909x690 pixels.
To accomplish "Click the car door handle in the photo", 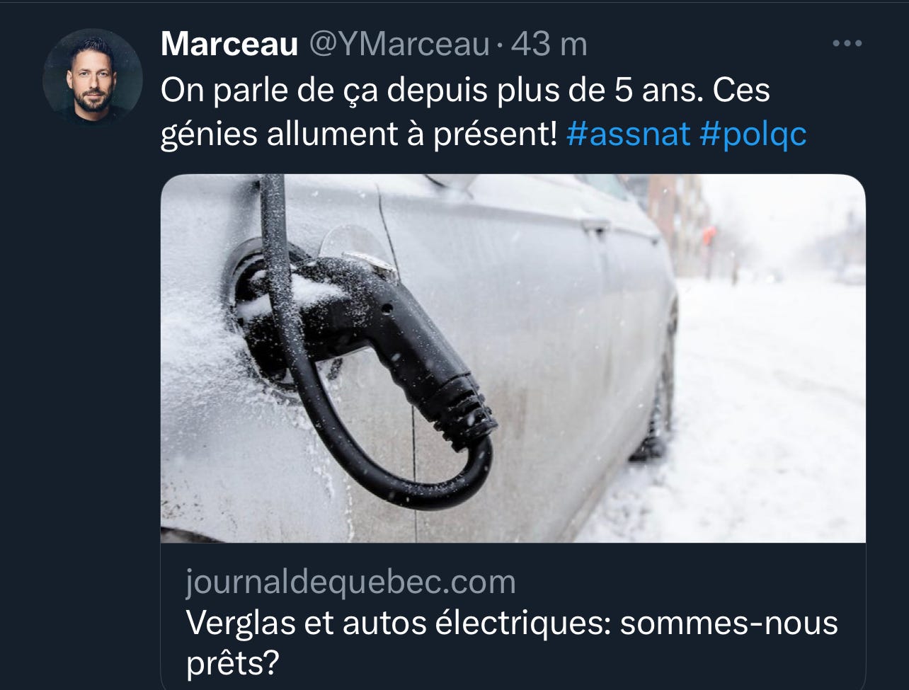I will click(595, 226).
